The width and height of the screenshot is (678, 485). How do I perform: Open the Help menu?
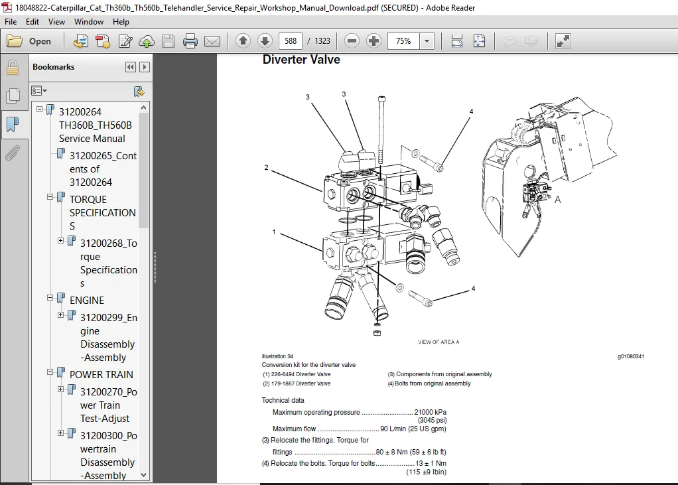[x=121, y=22]
